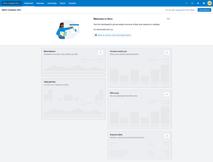The height and width of the screenshot is (162, 213).
Task: Open the search magnifier icon
Action: pyautogui.click(x=192, y=3)
